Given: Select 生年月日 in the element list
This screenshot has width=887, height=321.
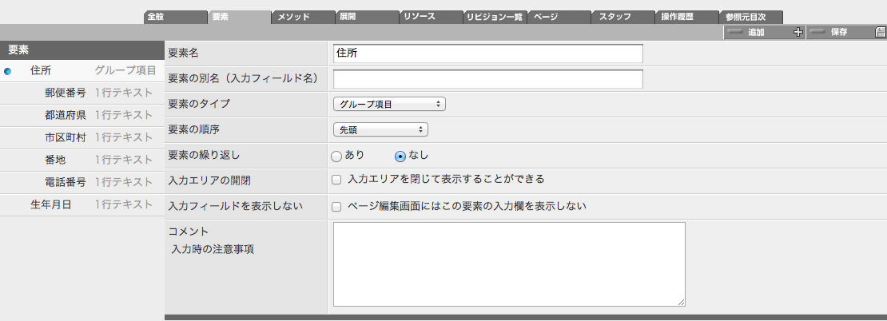Looking at the screenshot, I should (x=51, y=204).
